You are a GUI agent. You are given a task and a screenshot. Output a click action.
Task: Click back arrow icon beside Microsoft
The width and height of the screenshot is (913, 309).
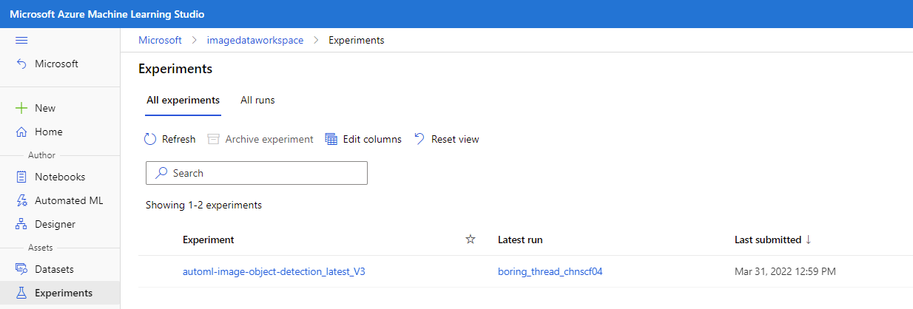click(21, 64)
